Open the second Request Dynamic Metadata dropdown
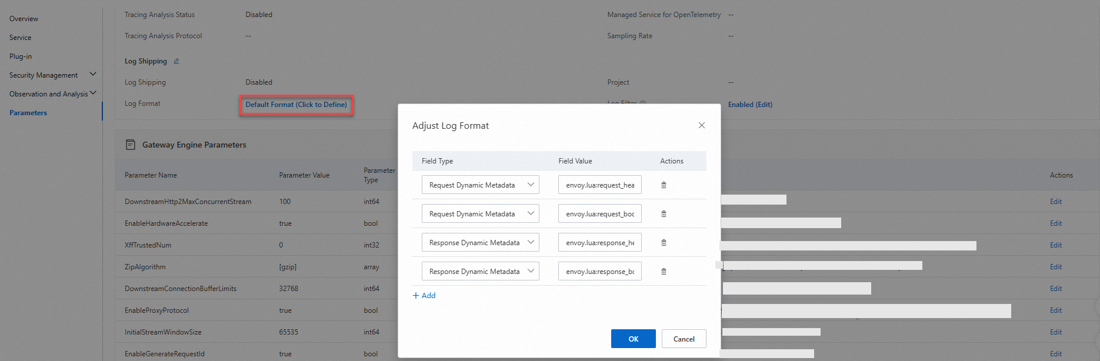Screen dimensions: 1100x361 click(480, 214)
